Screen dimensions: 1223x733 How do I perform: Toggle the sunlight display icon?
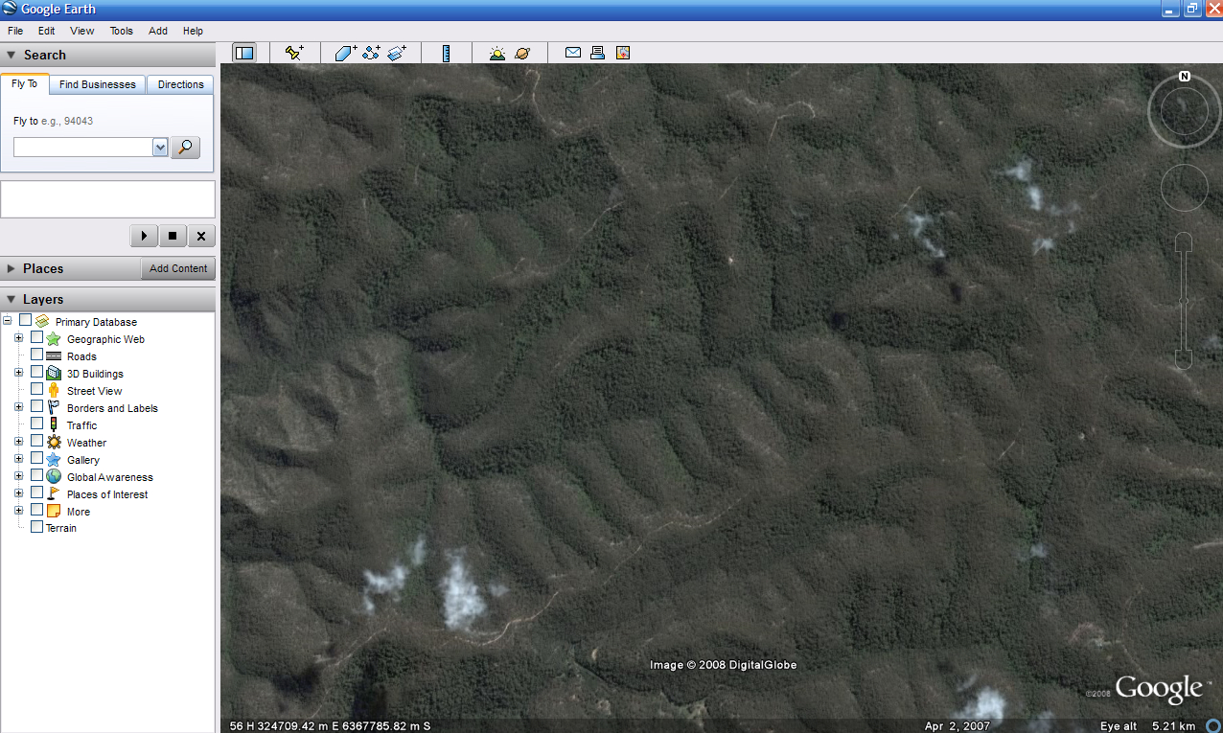point(496,54)
